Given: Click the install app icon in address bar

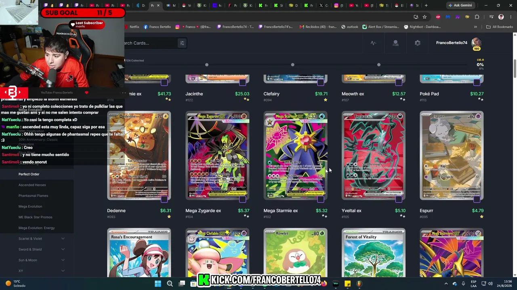Looking at the screenshot, I should pos(416,17).
